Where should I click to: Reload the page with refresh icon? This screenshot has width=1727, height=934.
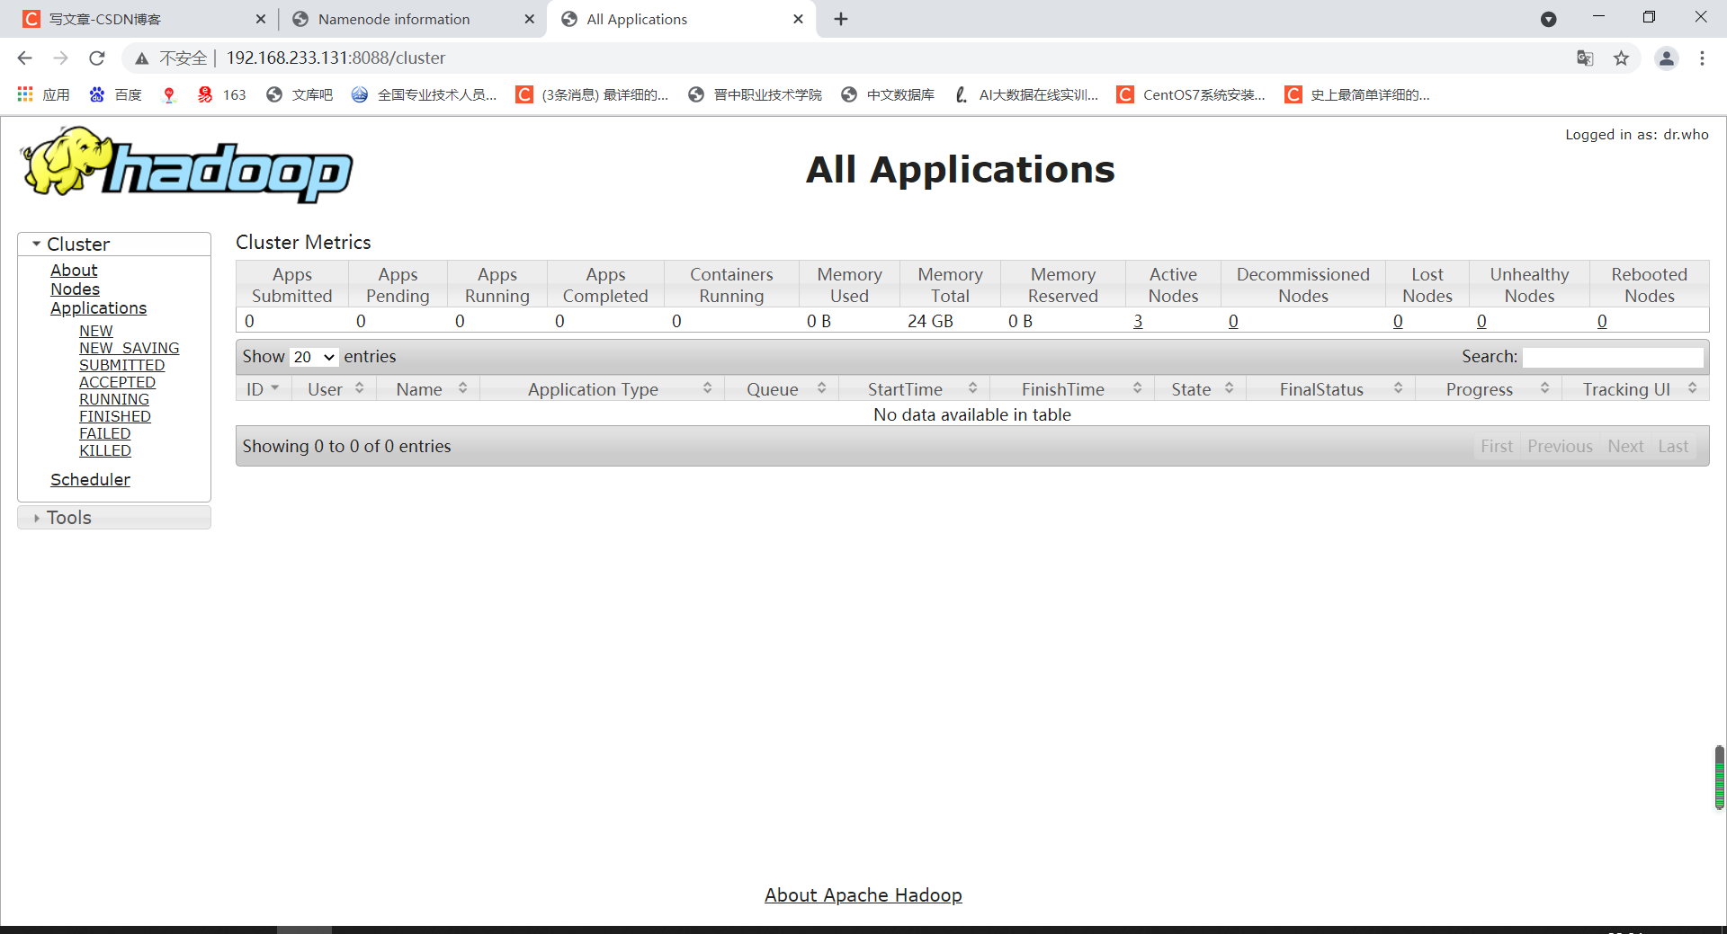pyautogui.click(x=96, y=58)
